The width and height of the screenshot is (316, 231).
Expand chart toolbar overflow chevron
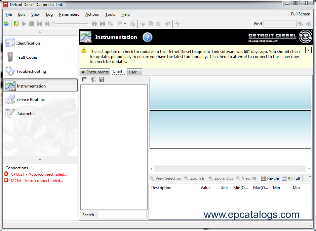(x=310, y=176)
